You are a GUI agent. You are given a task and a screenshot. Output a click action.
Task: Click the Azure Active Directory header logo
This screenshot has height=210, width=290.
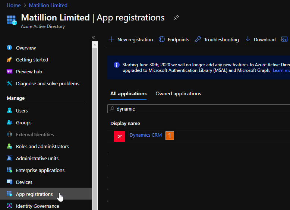(12, 20)
